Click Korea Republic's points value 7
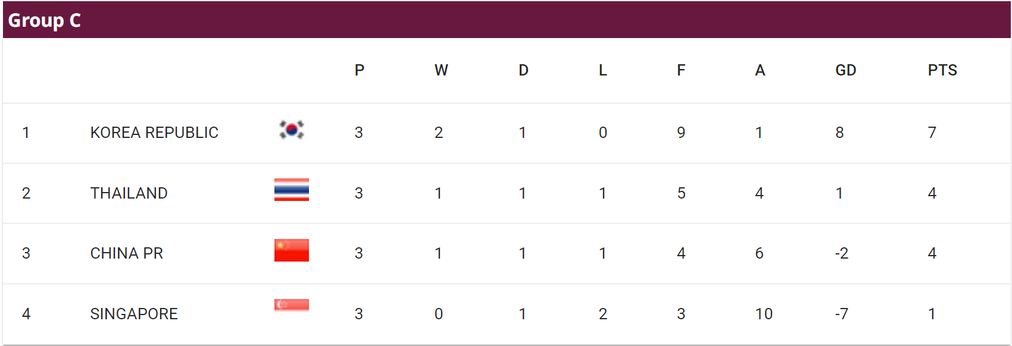 (x=932, y=133)
